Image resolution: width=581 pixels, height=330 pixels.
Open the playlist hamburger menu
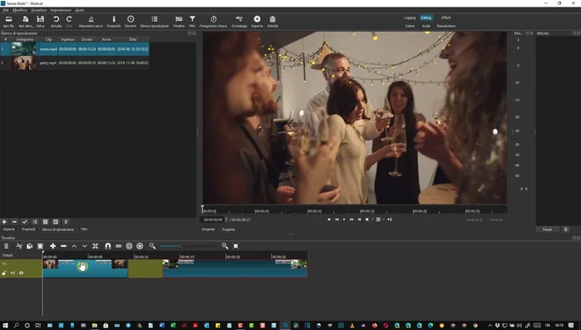(x=66, y=222)
